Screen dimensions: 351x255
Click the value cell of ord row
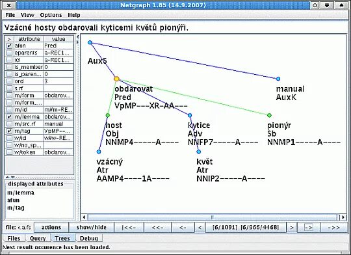[58, 81]
